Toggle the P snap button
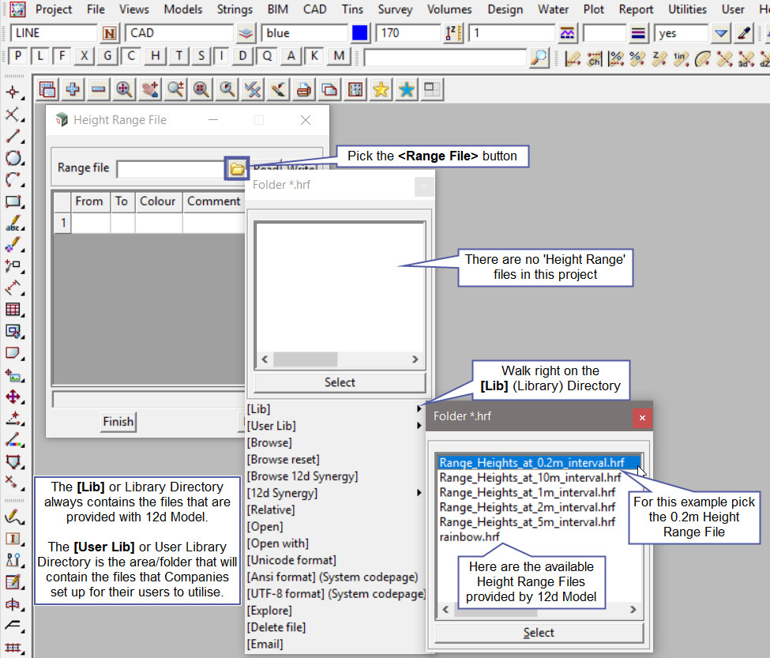This screenshot has height=658, width=770. coord(18,56)
